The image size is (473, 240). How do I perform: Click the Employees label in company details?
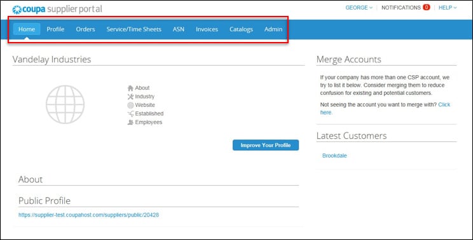click(148, 122)
